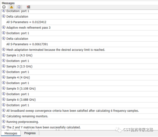Select 'All broadband sweep convergence criteria' message
Image resolution: width=158 pixels, height=137 pixels.
coord(72,111)
